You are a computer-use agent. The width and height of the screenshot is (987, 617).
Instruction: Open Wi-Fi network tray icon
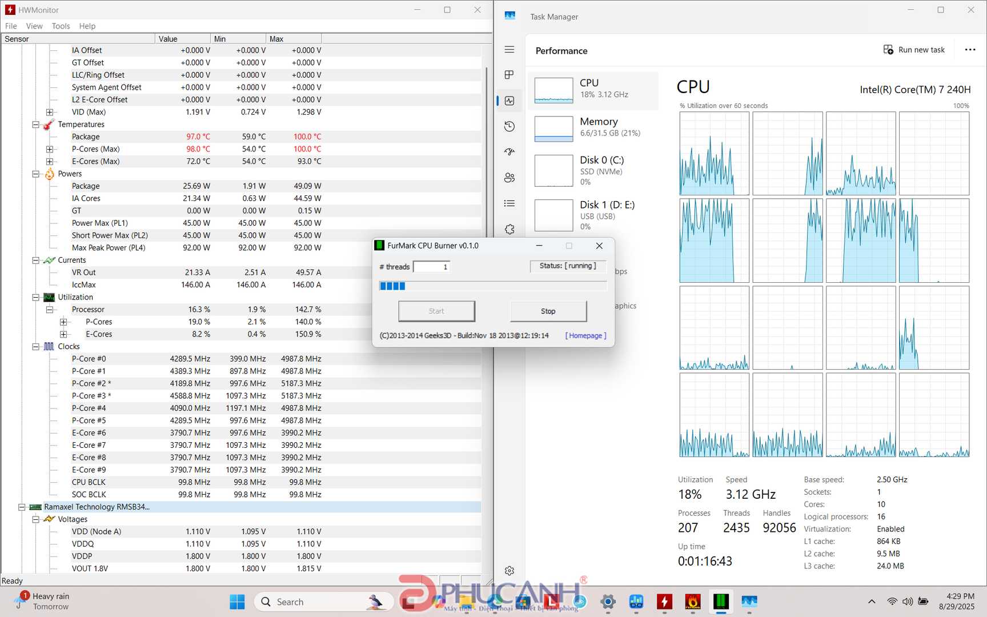pyautogui.click(x=892, y=602)
